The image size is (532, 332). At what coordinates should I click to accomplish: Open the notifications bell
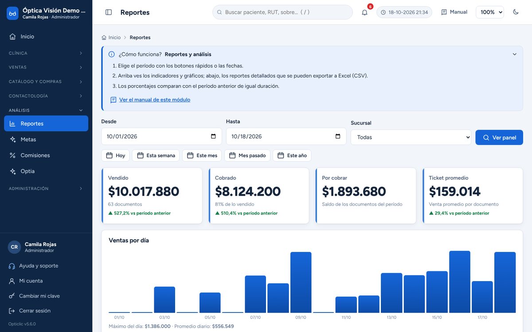[364, 12]
